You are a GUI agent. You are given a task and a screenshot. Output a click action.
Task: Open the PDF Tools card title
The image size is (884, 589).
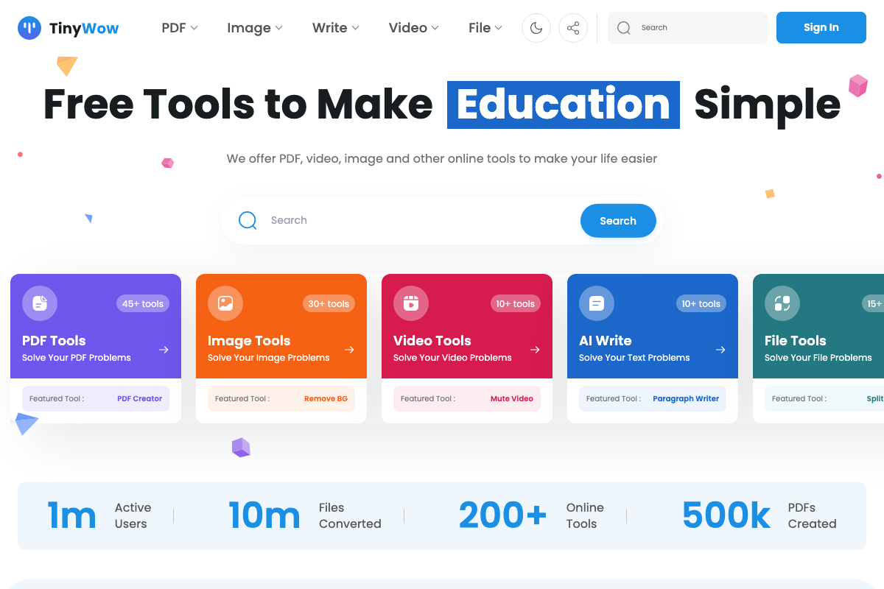click(x=54, y=341)
